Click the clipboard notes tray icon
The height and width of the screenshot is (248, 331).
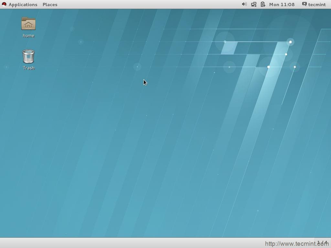click(x=263, y=4)
